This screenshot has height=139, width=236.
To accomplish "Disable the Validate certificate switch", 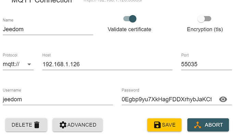I will click(x=130, y=18).
